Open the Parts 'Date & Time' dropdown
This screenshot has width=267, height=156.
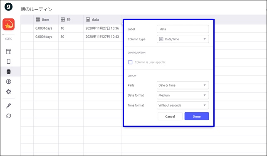183,85
